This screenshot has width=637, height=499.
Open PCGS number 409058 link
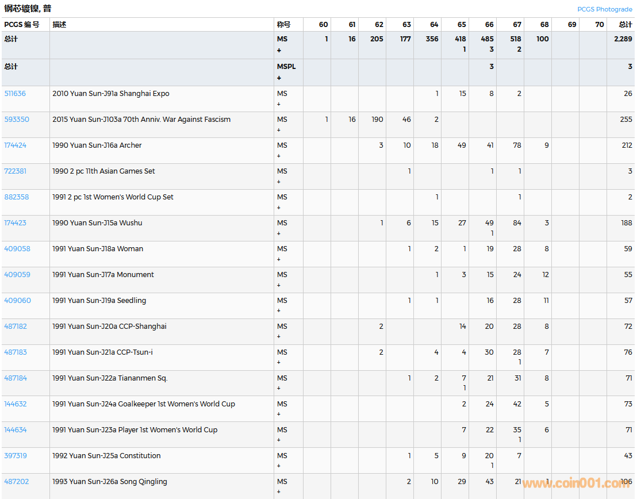pos(17,249)
